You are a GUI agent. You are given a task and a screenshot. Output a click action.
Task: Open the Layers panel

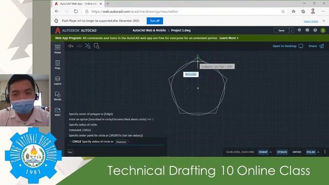pos(58,80)
